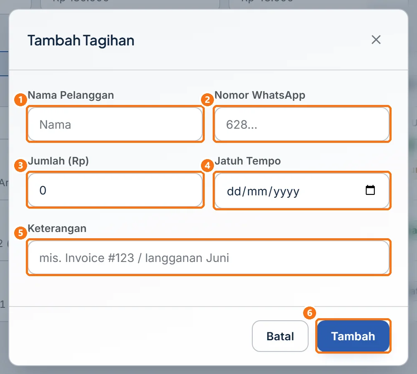The height and width of the screenshot is (374, 417).
Task: Focus the Keterangan description field
Action: coord(208,257)
